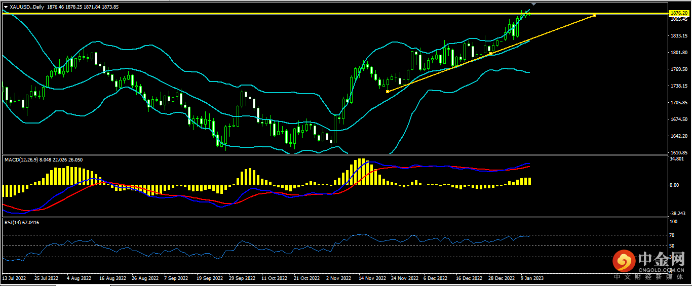
Task: Select the 1876.20 yellow price label
Action: tap(675, 13)
